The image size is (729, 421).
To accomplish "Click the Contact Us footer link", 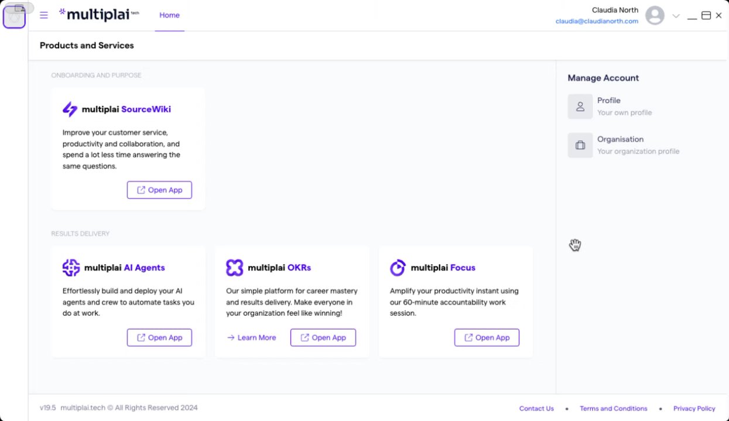I will coord(536,408).
